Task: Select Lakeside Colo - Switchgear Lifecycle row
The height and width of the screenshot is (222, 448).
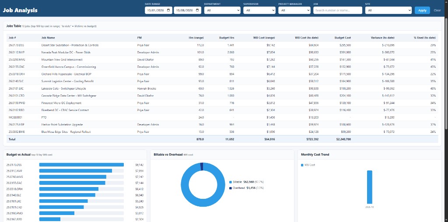Action: pos(222,88)
